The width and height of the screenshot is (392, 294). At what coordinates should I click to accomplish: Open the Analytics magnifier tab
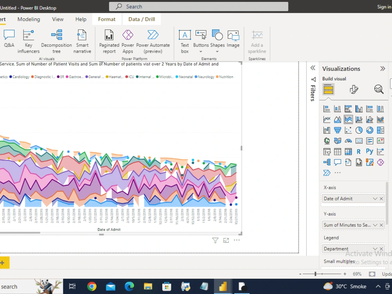379,89
